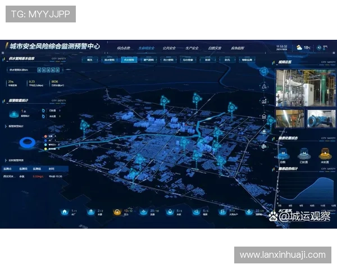Click the pipe length digit counter boxes
This screenshot has height=269, width=337.
coord(48,70)
